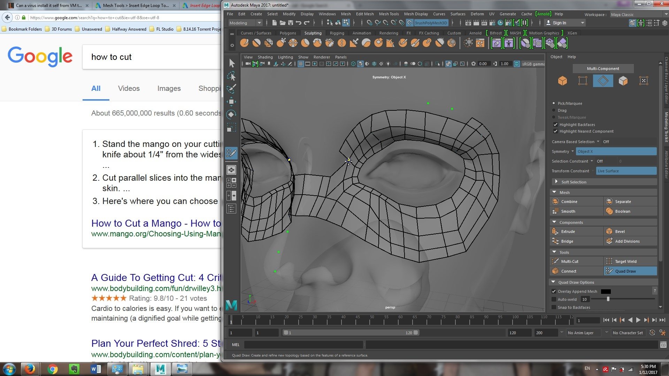Open Word from the Windows taskbar
The image size is (669, 376).
coord(96,369)
